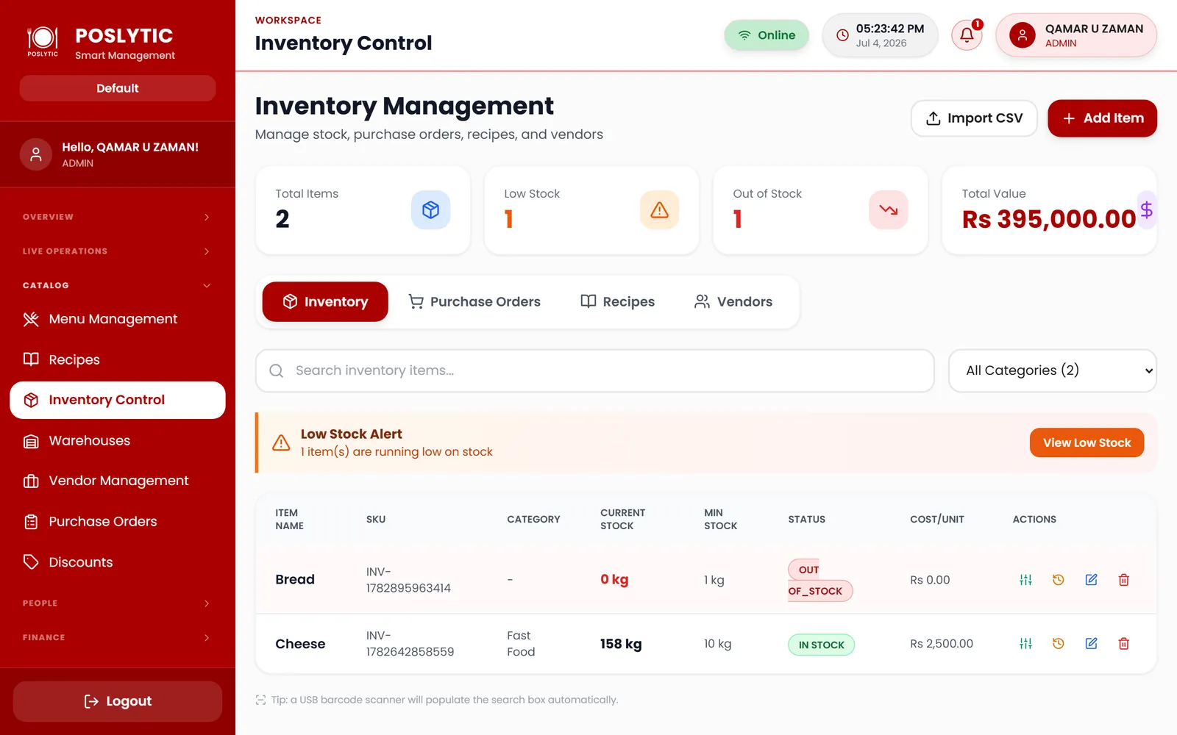Open Vendor Management in sidebar

(x=118, y=481)
